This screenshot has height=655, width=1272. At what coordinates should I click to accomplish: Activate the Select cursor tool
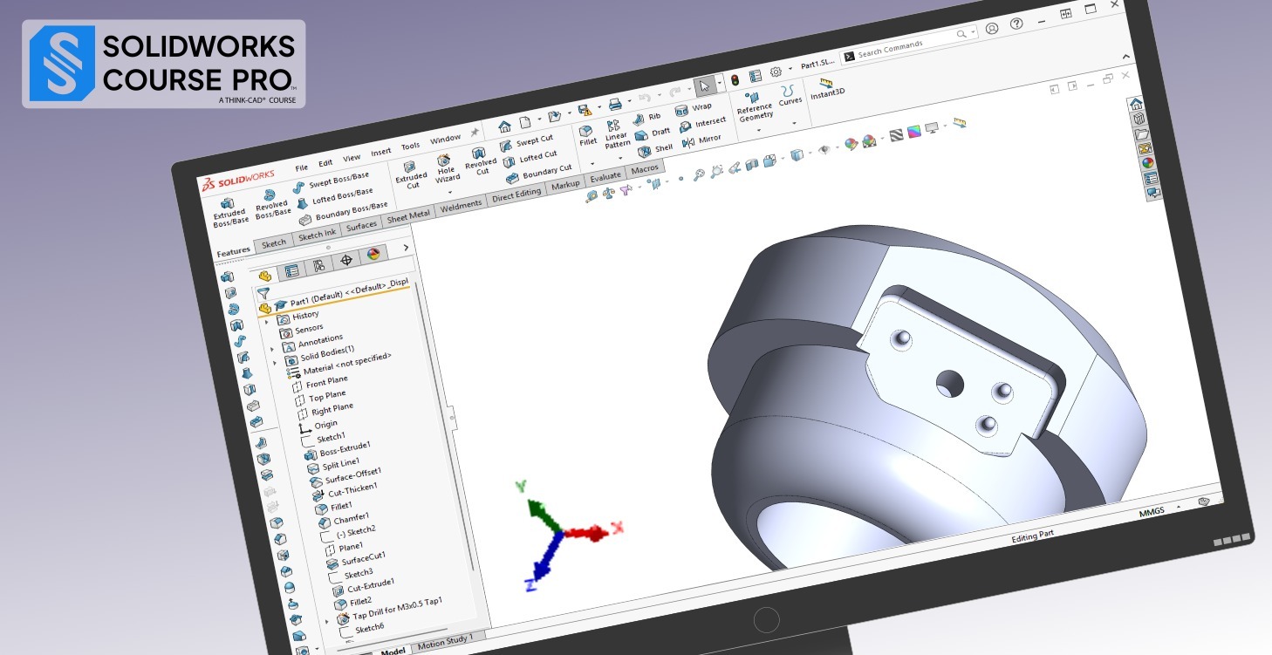pyautogui.click(x=704, y=86)
